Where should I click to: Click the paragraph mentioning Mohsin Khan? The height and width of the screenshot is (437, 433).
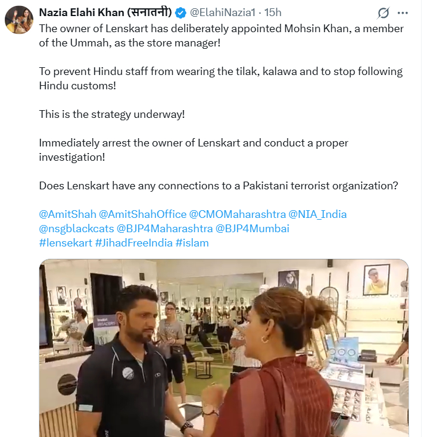[221, 36]
